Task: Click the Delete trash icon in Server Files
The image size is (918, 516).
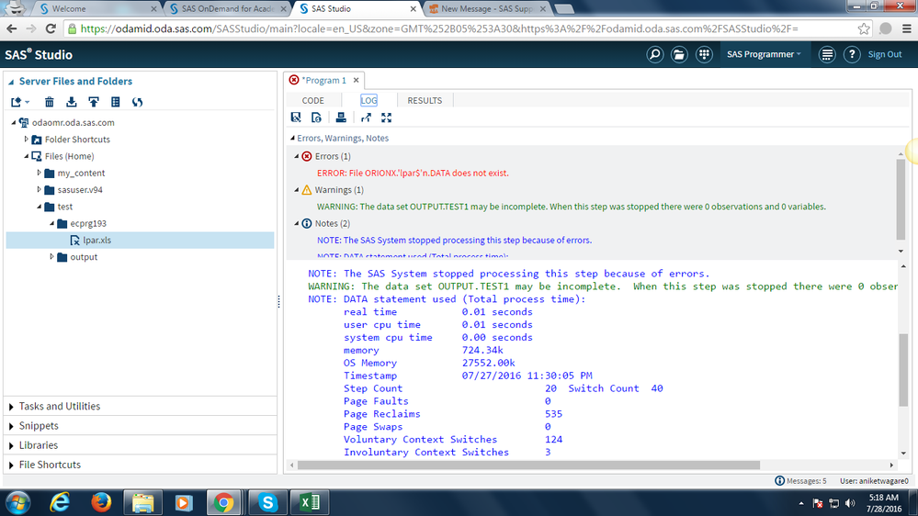Action: [x=50, y=102]
